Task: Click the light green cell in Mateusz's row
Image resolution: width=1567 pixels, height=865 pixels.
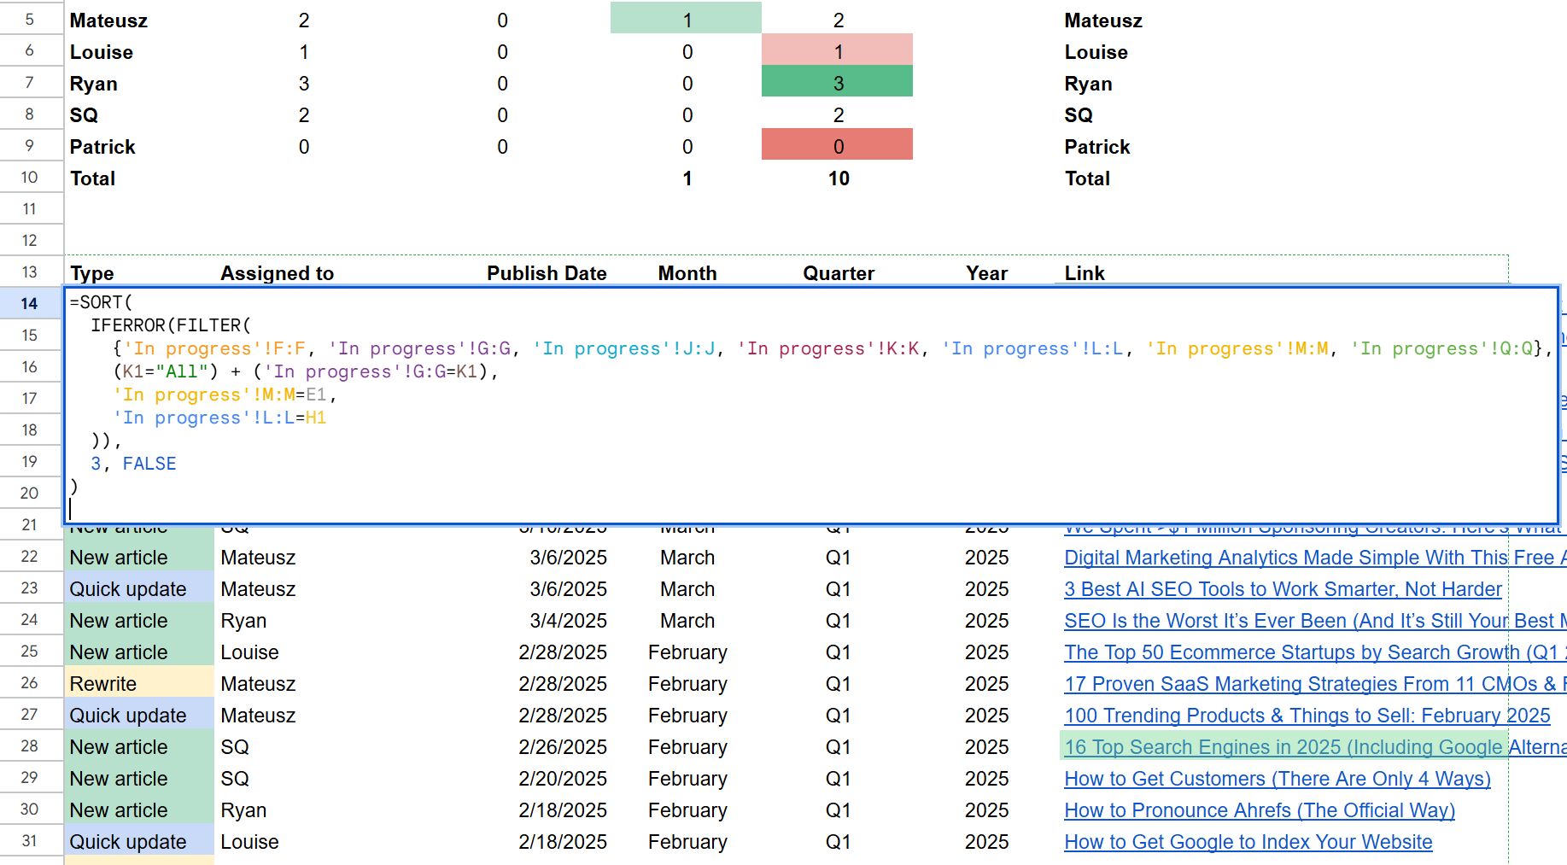Action: click(x=686, y=20)
